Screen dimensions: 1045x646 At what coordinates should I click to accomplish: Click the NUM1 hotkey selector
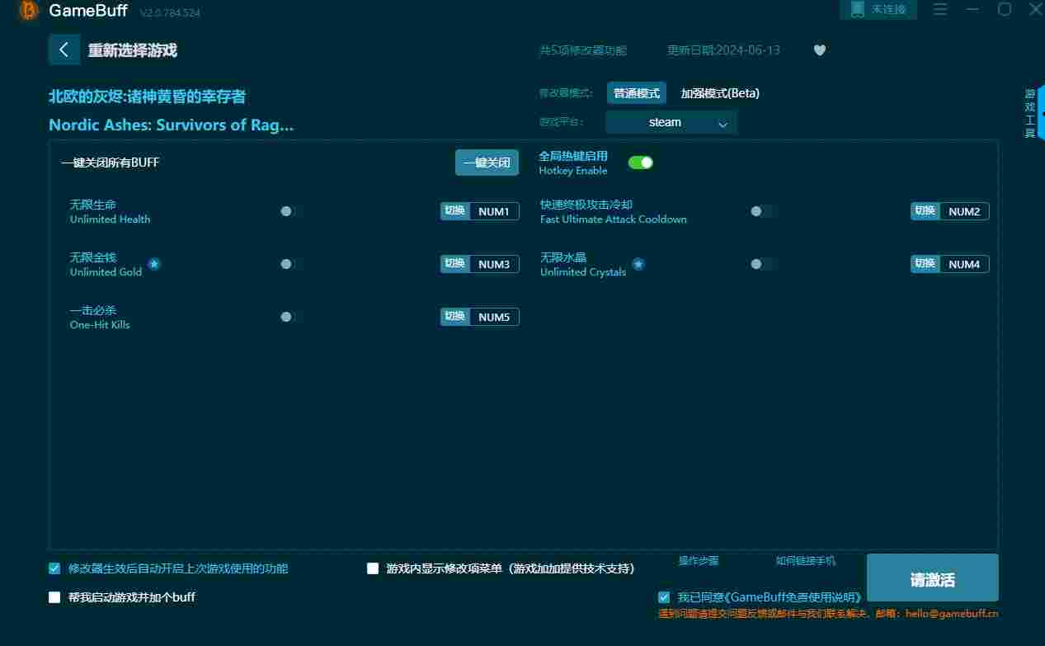point(494,211)
